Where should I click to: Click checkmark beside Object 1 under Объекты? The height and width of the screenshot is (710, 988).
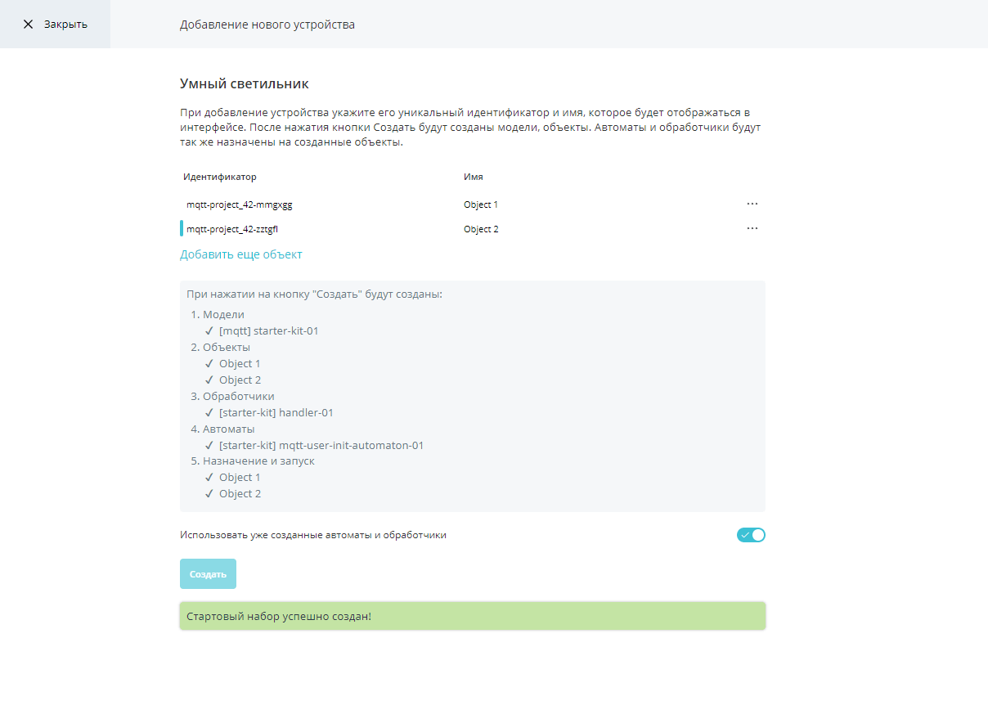pos(209,364)
